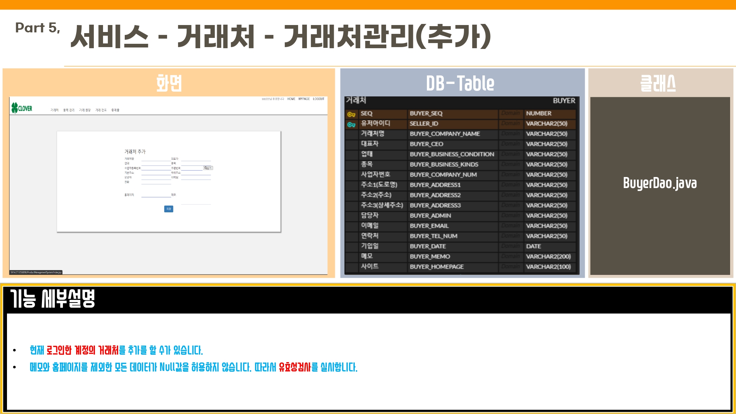736x414 pixels.
Task: Click the 홈페이지 input field
Action: (x=156, y=195)
